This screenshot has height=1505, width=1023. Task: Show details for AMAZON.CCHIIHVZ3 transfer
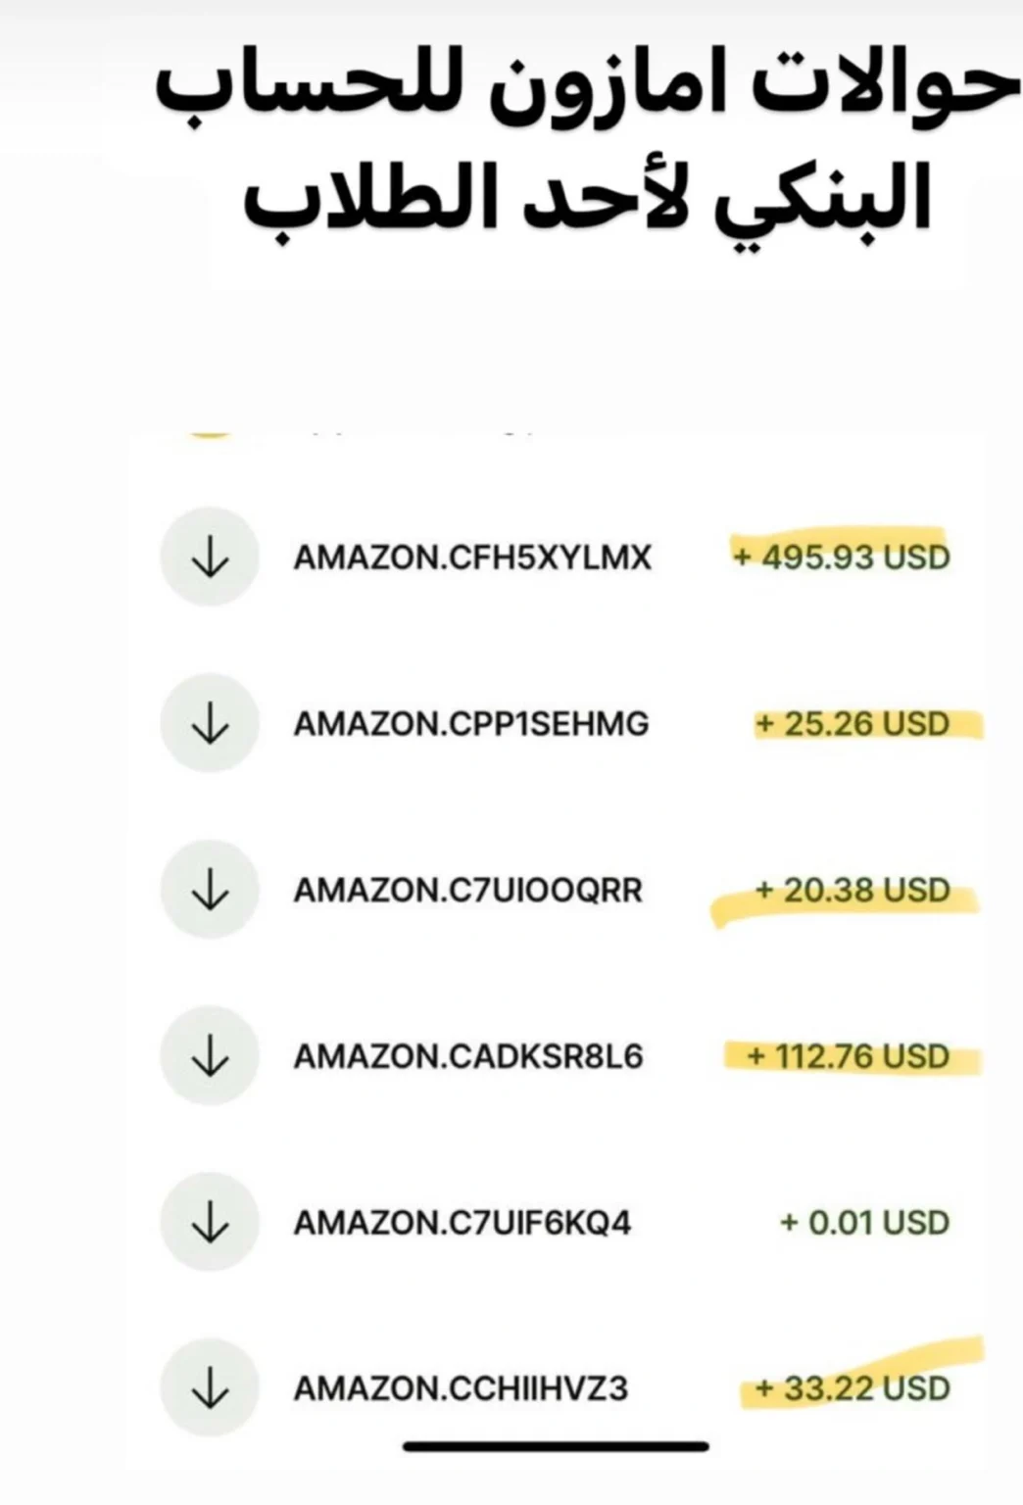click(x=461, y=1389)
